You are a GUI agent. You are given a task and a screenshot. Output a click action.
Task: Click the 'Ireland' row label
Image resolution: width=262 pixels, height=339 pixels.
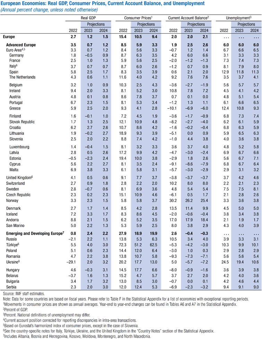click(x=15, y=91)
